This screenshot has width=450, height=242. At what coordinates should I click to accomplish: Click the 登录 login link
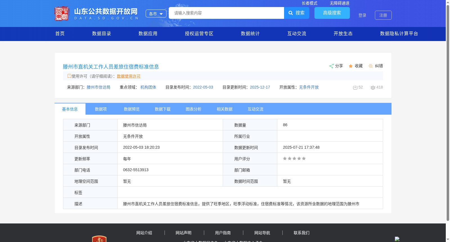[x=362, y=15]
